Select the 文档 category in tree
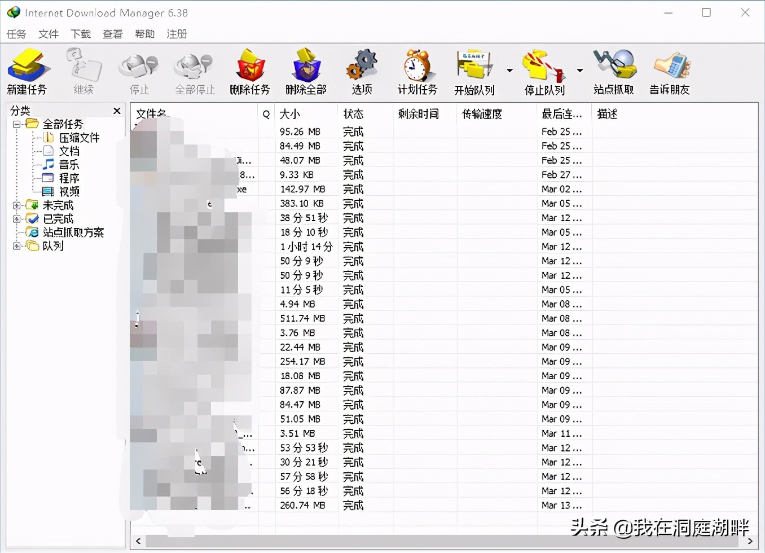The image size is (765, 553). pos(69,151)
